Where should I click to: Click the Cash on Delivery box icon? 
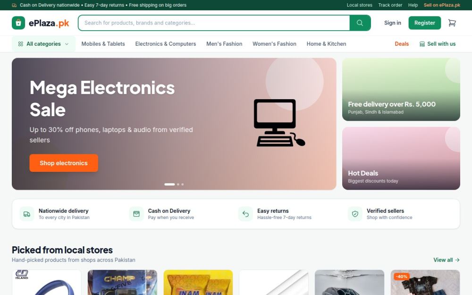click(136, 214)
